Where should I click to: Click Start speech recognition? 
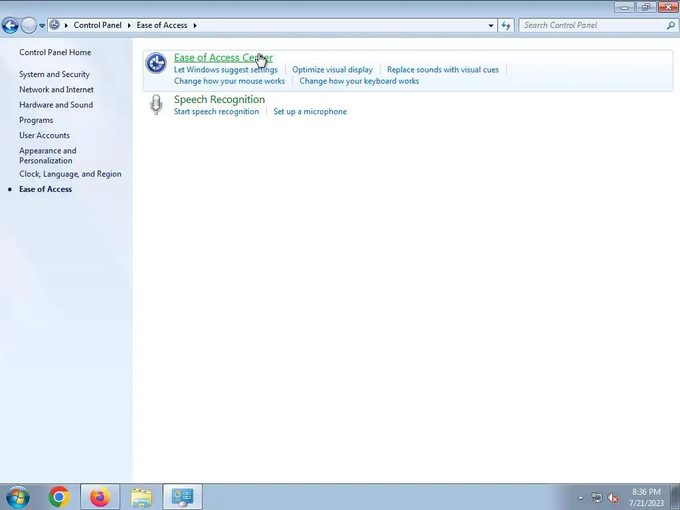[216, 112]
